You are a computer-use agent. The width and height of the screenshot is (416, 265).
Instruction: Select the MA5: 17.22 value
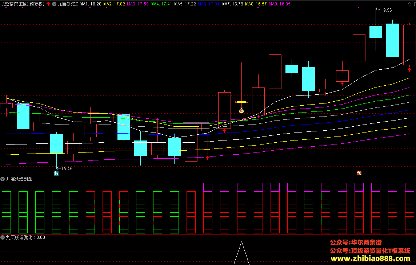(x=185, y=4)
